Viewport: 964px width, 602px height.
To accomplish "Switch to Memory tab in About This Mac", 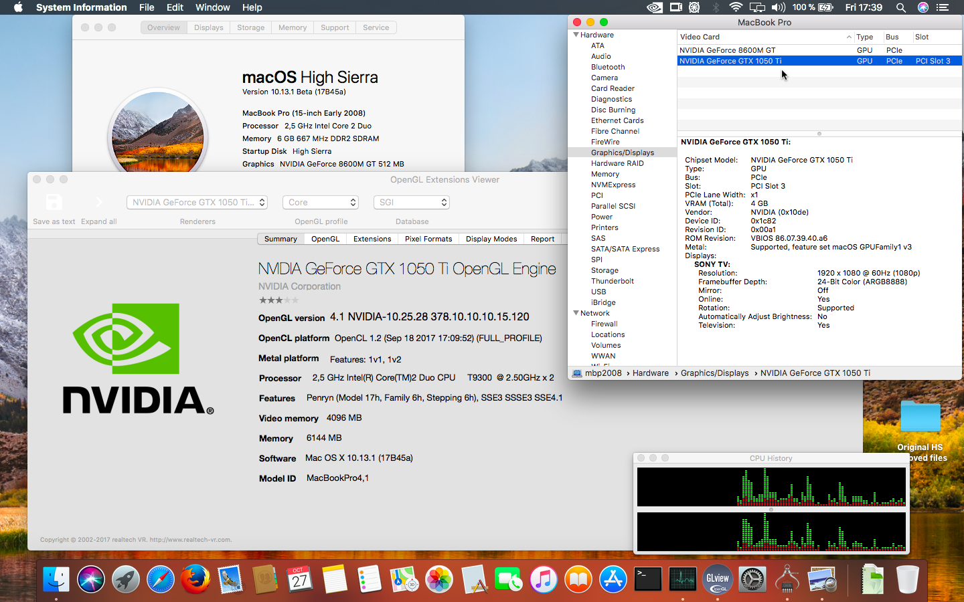I will click(x=293, y=27).
